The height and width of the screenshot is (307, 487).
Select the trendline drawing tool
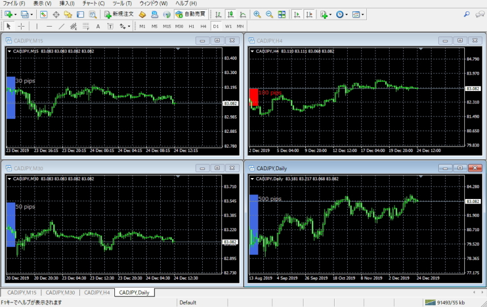(x=62, y=27)
